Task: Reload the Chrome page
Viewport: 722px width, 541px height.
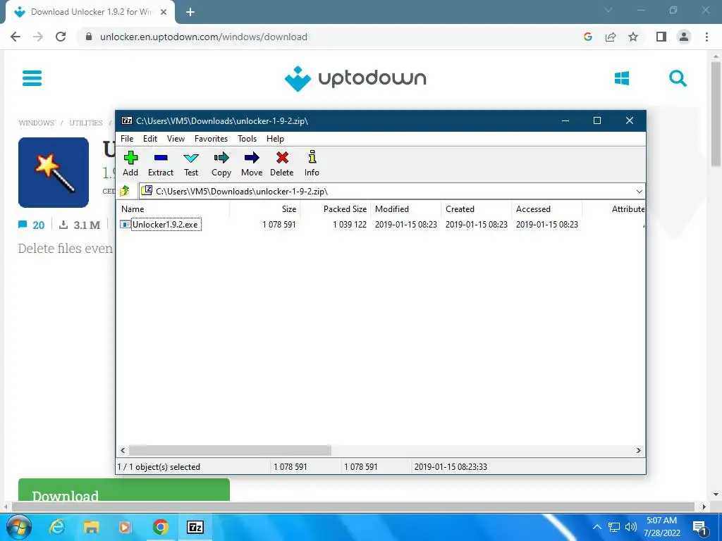Action: click(61, 37)
